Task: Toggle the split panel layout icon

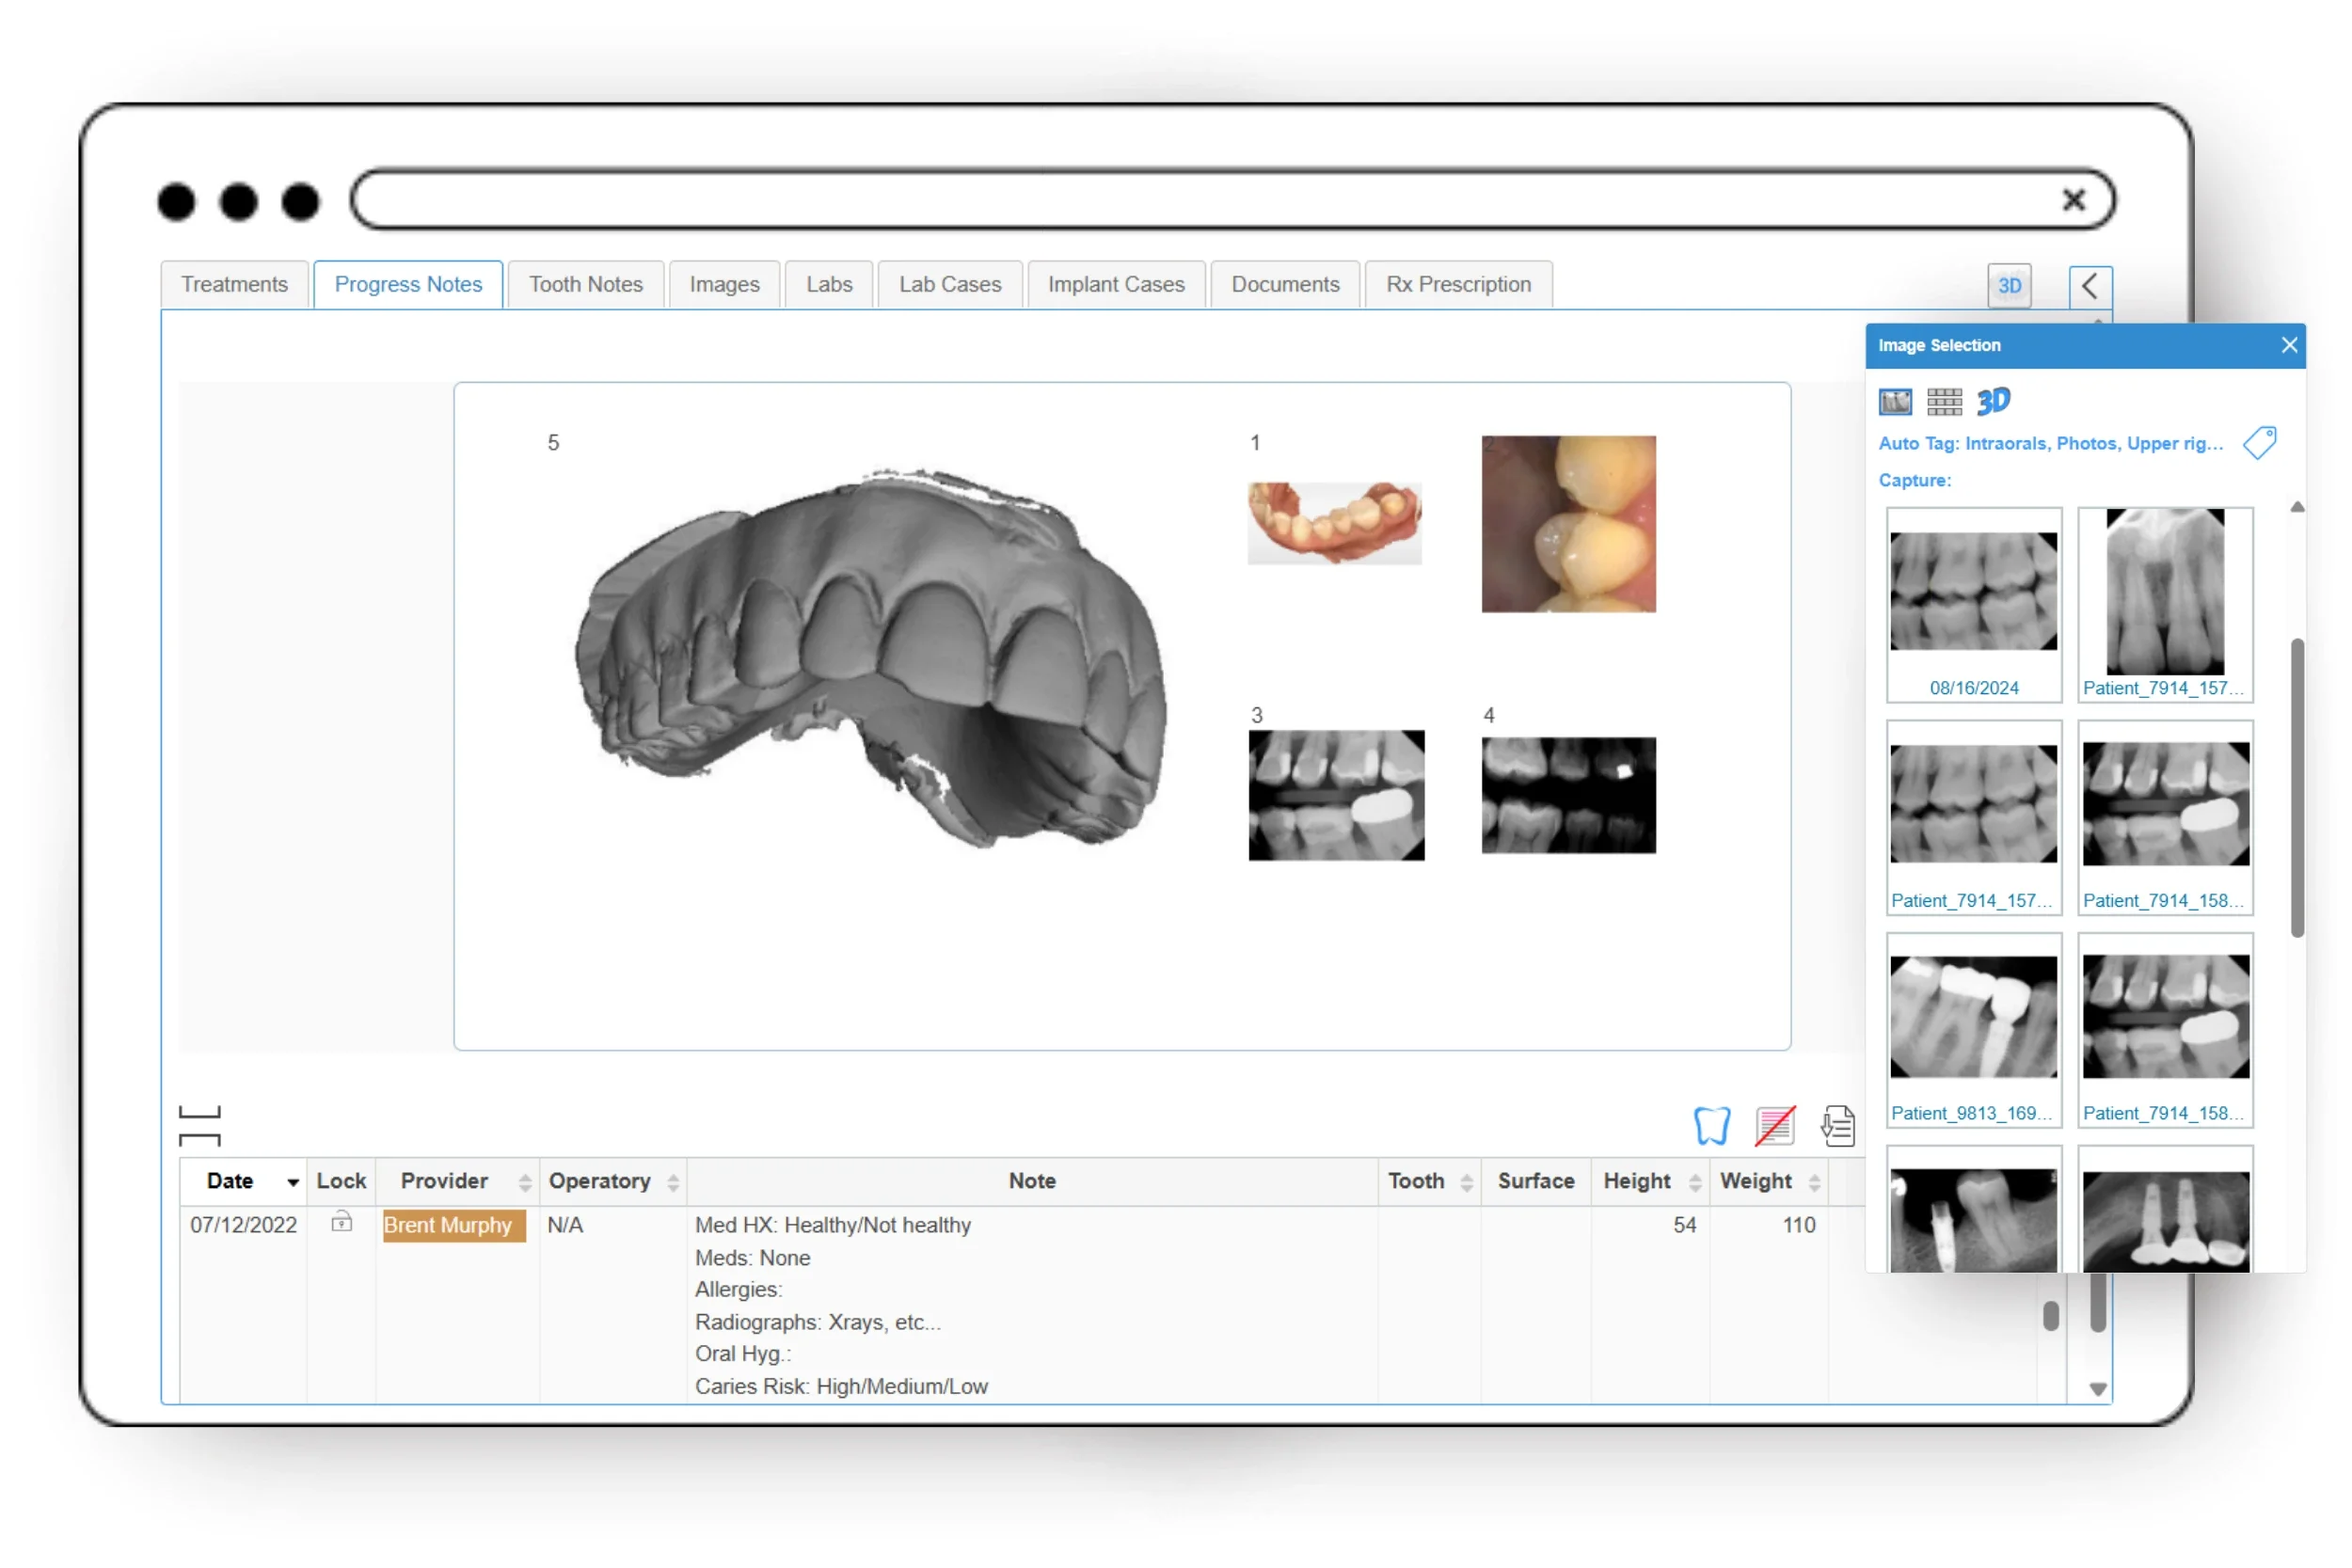Action: tap(199, 1126)
